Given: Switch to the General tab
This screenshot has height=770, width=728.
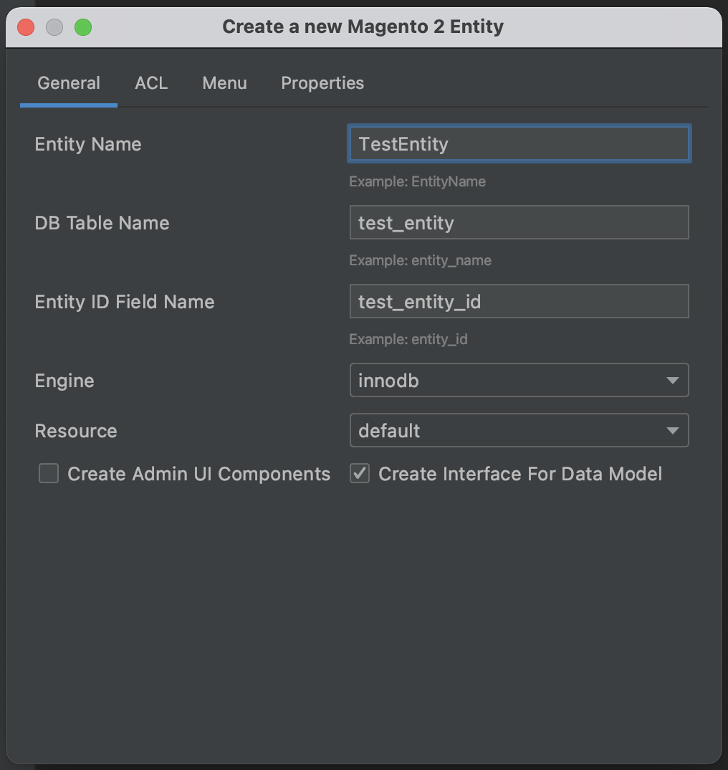Looking at the screenshot, I should [69, 83].
